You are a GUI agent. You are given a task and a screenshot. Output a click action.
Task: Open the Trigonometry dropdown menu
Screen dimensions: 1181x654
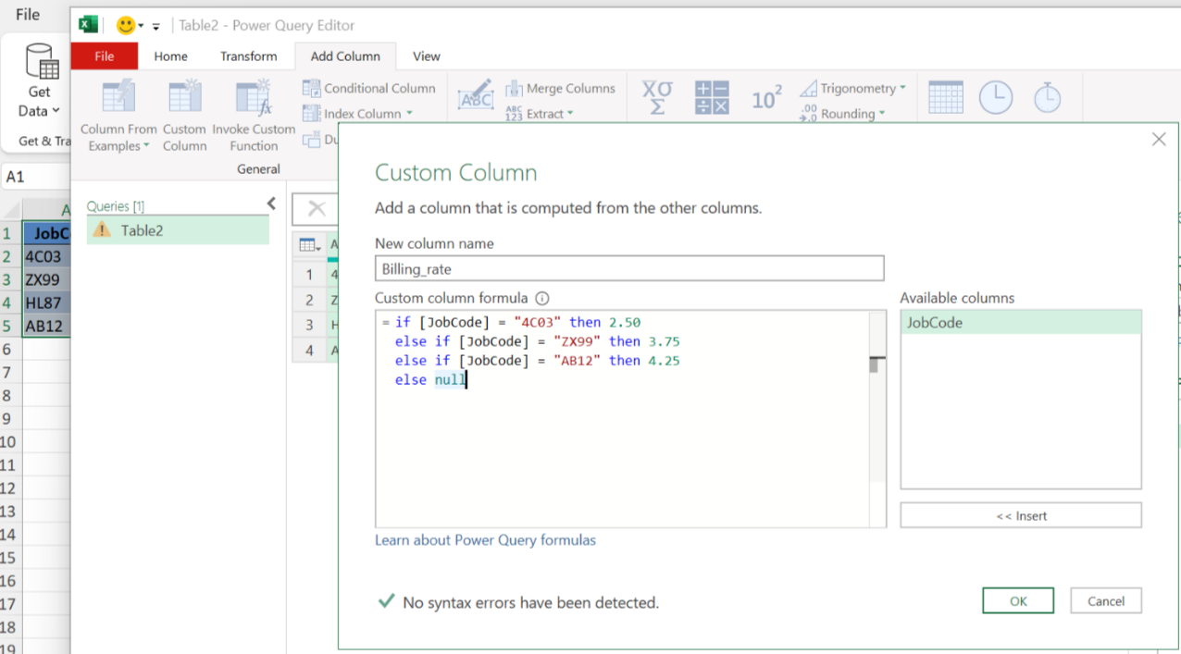pyautogui.click(x=902, y=89)
